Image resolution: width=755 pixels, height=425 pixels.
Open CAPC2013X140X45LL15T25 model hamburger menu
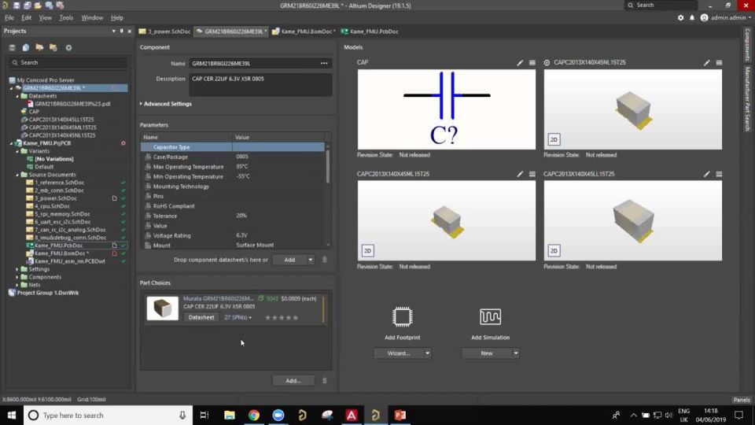(x=719, y=174)
